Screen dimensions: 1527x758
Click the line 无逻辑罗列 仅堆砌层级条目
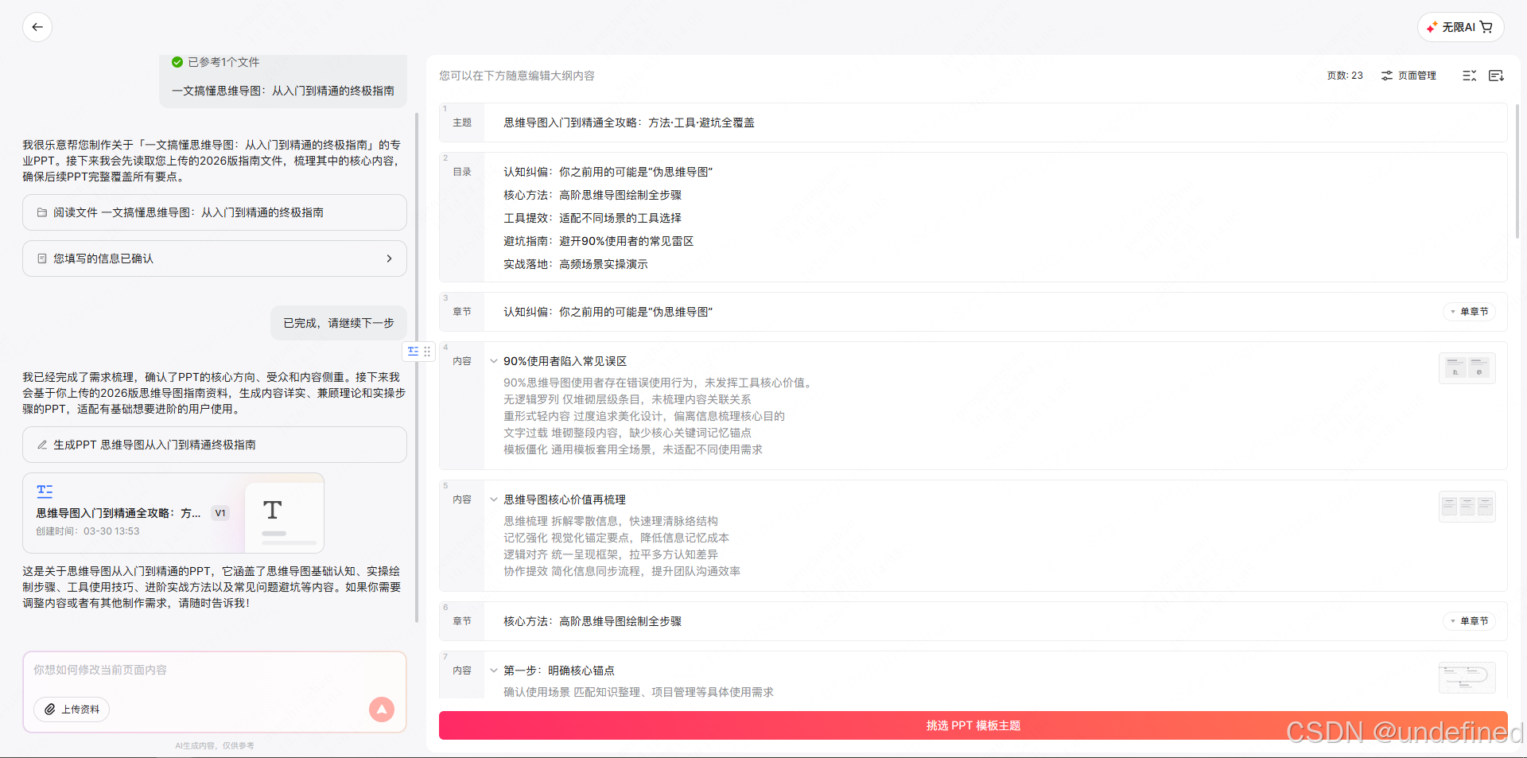627,399
